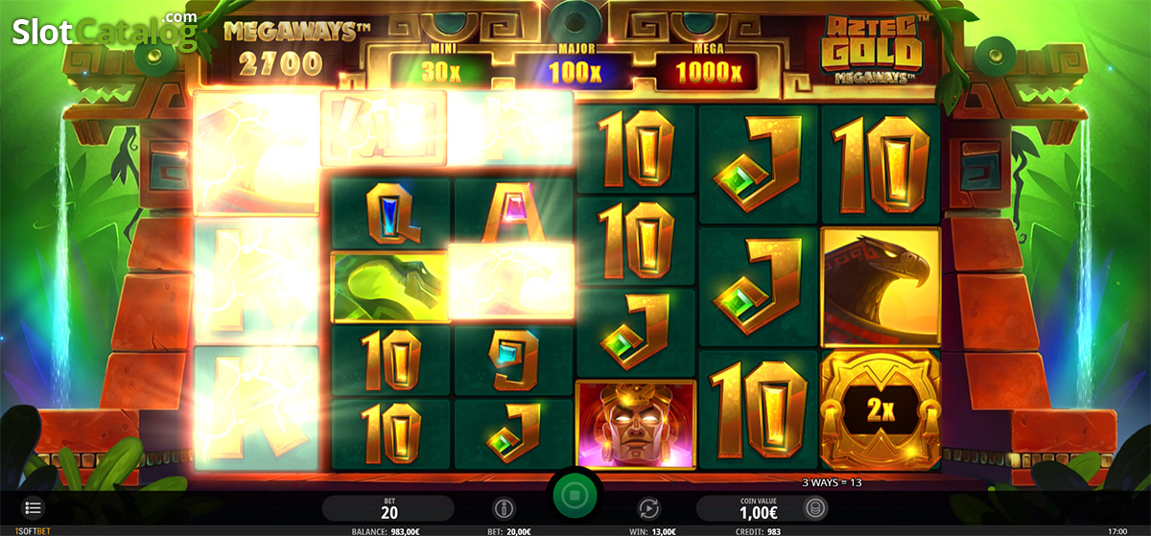Select the Aztec chief face symbol
The height and width of the screenshot is (536, 1151).
pyautogui.click(x=635, y=424)
